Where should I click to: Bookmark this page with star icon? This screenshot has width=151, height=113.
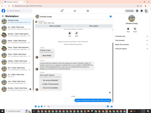141,6
